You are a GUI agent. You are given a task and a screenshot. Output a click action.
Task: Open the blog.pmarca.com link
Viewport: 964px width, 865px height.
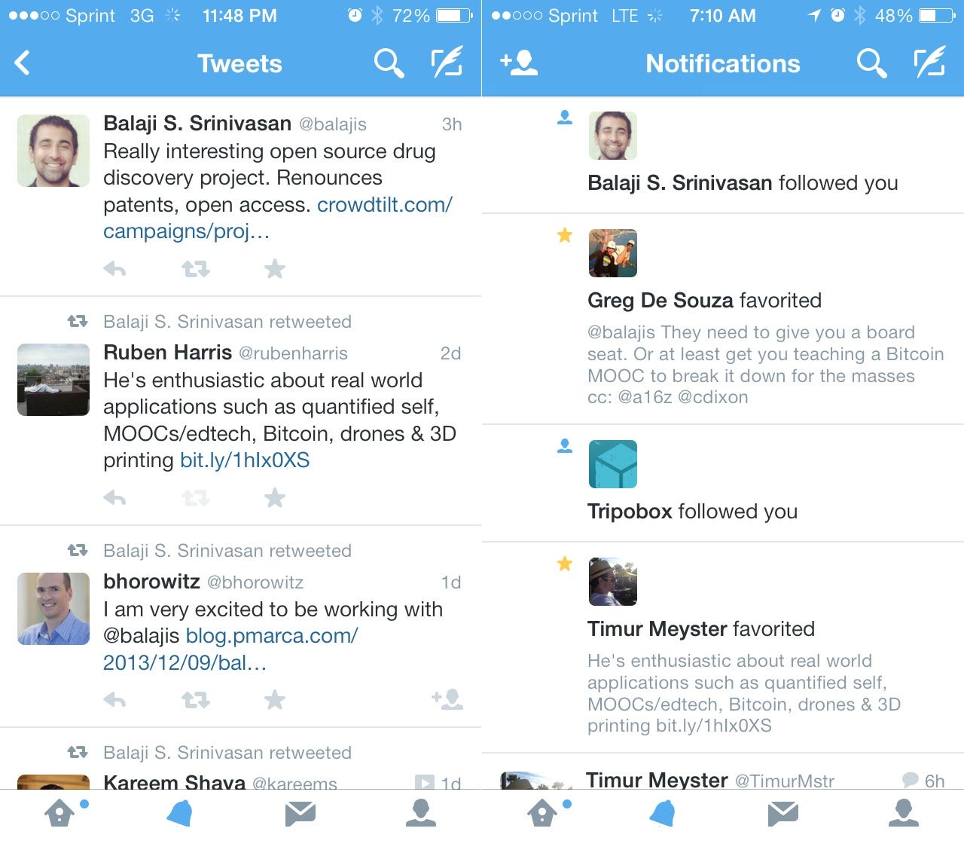pyautogui.click(x=230, y=649)
